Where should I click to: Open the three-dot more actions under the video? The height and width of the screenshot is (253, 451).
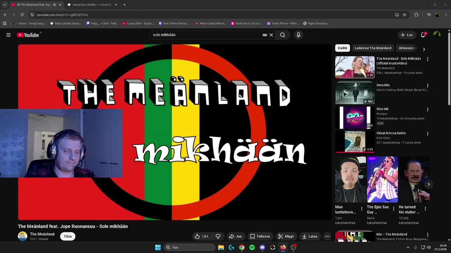click(327, 236)
